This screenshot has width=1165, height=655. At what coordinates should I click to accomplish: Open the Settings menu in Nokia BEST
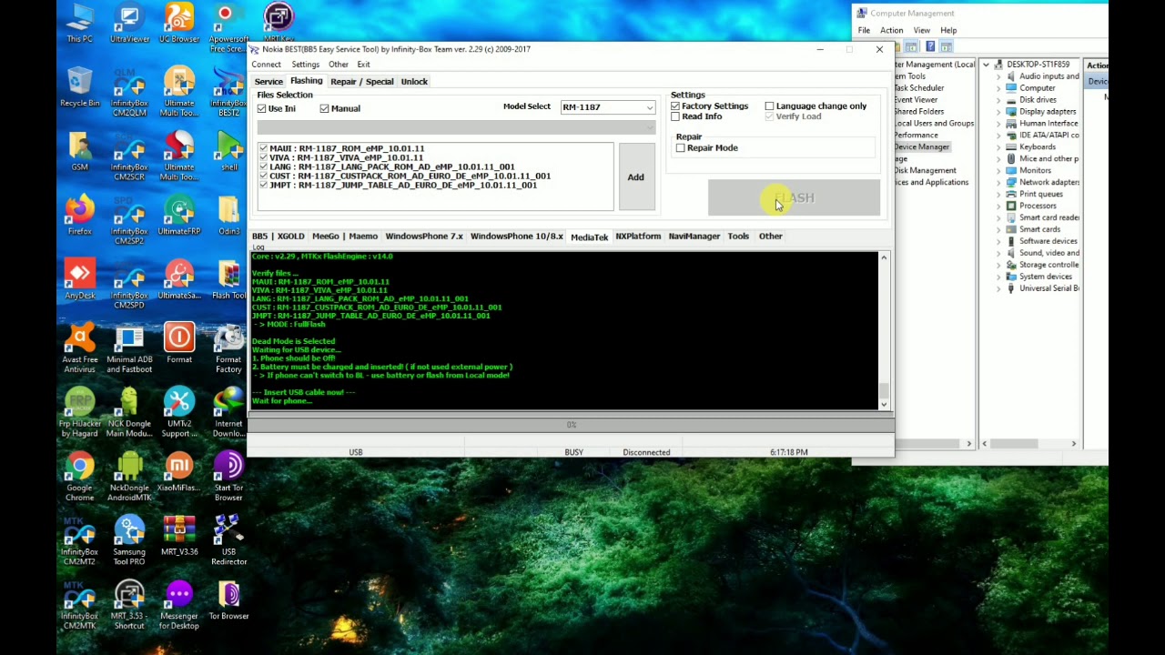coord(306,65)
